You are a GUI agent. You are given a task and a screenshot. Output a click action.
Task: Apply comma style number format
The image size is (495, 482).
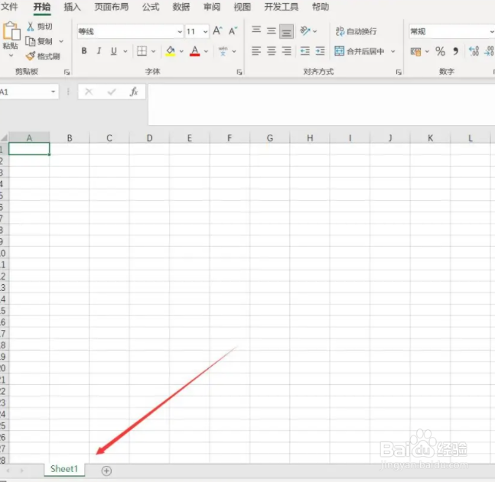pos(455,51)
